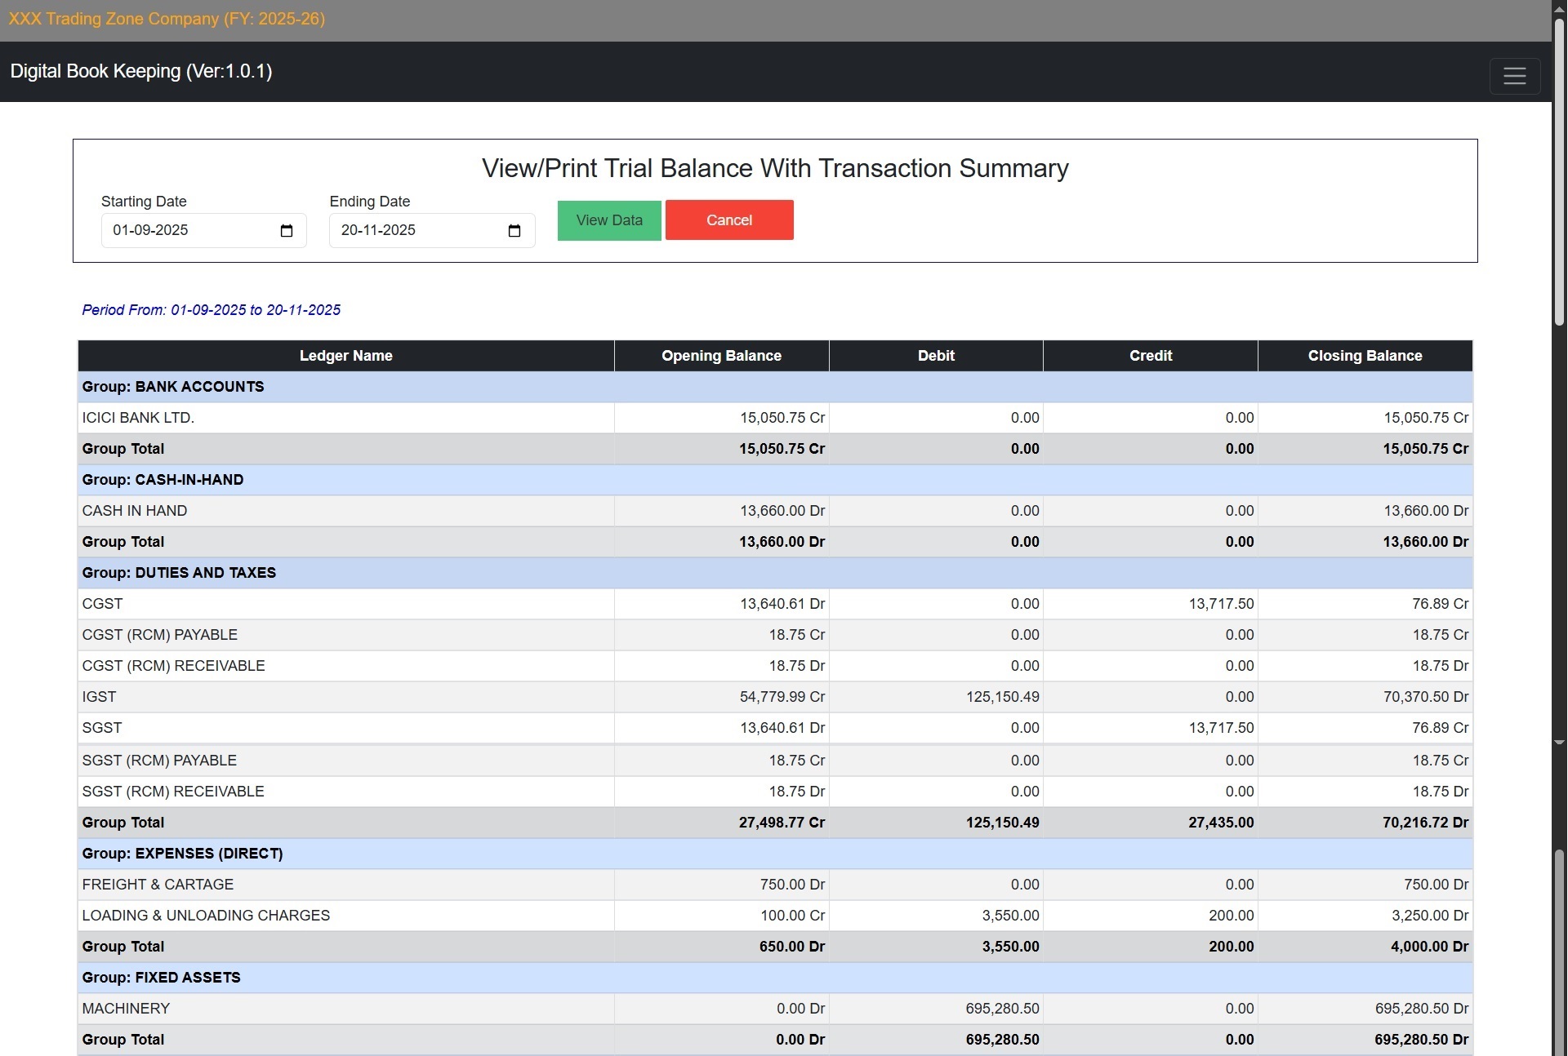Click the page vertical scrollbar thumb
The width and height of the screenshot is (1568, 1056).
1559,171
